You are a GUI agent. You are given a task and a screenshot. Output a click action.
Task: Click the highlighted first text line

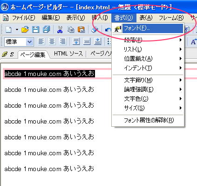pos(49,74)
